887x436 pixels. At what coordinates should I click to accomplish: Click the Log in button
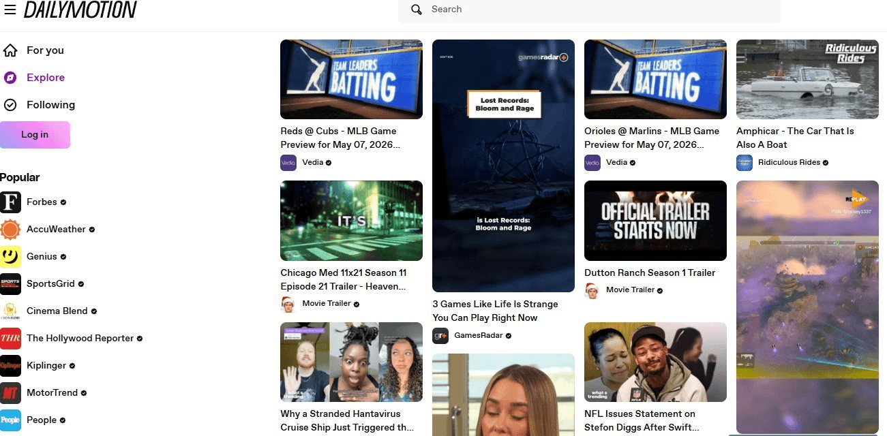(x=35, y=135)
